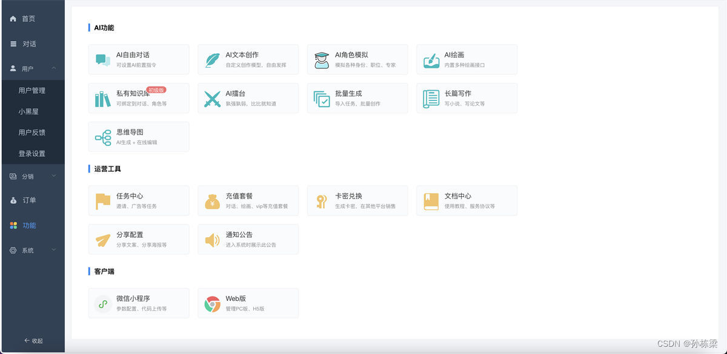The image size is (727, 354).
Task: Click the AI擂台 crossed swords icon
Action: (212, 99)
